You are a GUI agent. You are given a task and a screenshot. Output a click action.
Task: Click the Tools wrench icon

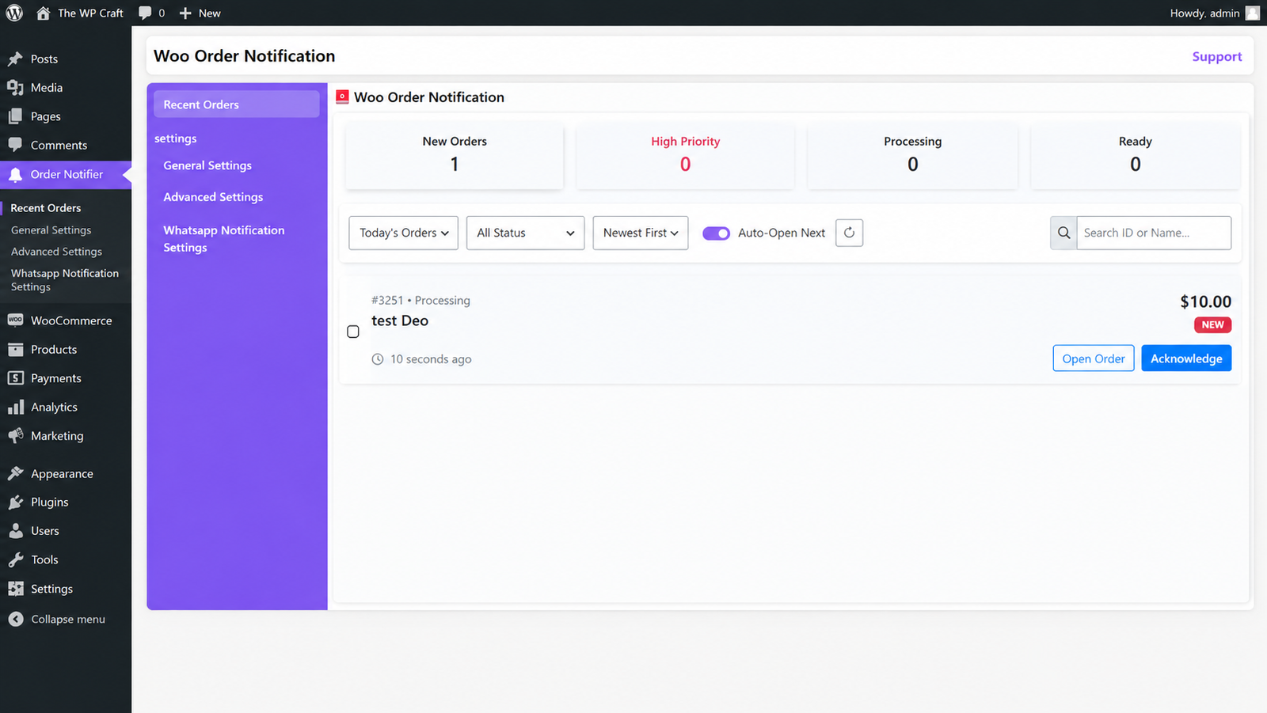pos(15,559)
